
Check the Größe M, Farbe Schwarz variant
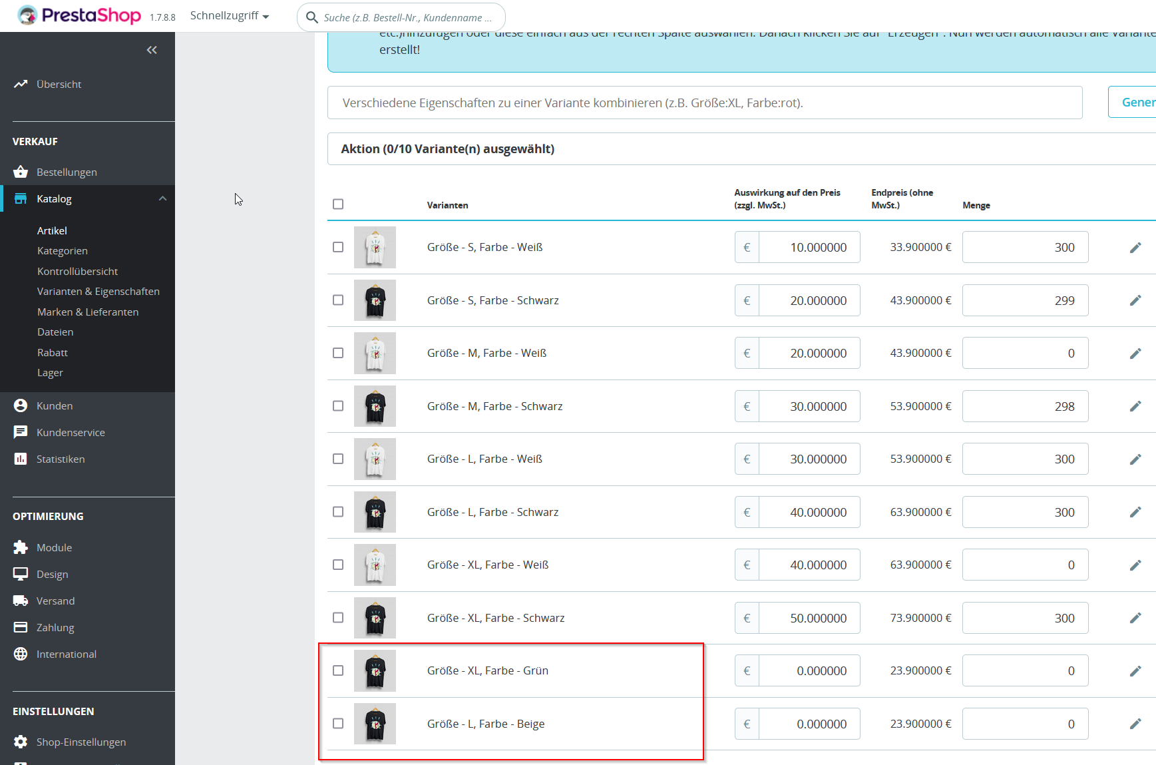coord(338,406)
